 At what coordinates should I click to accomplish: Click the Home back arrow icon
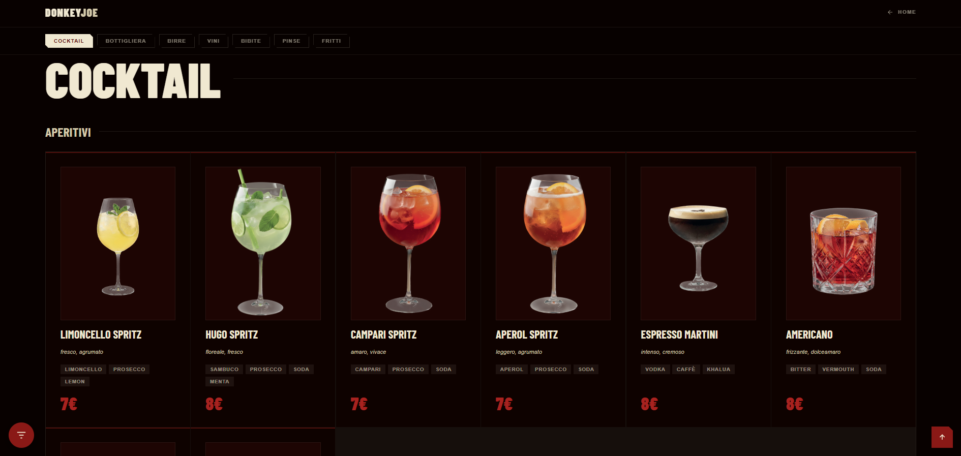click(890, 12)
